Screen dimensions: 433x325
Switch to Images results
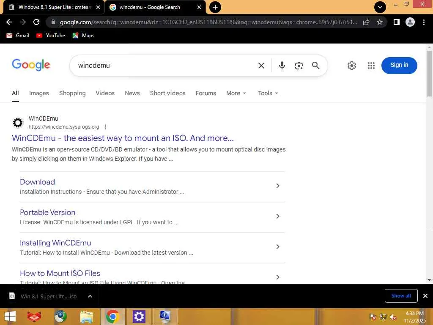click(39, 94)
